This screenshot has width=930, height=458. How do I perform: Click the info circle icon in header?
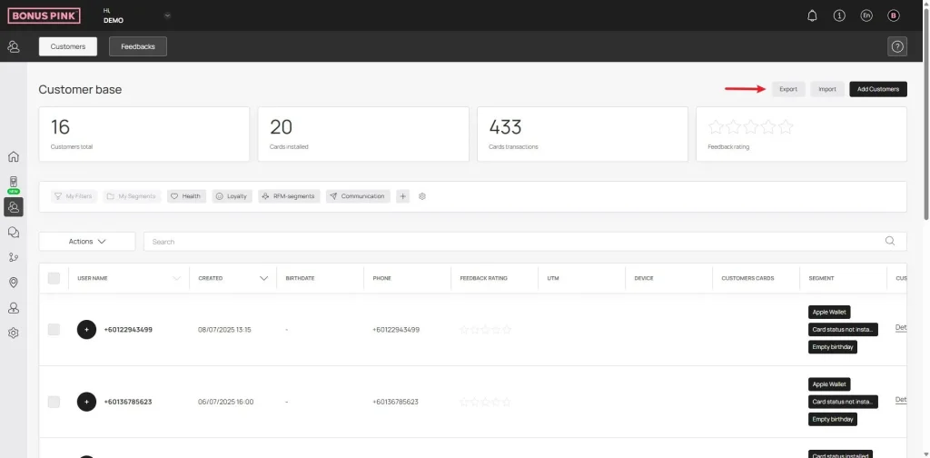[839, 15]
